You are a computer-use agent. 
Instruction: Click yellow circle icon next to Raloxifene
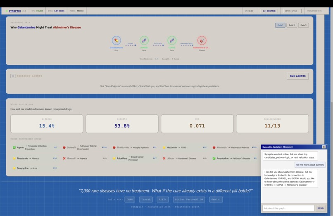pyautogui.click(x=114, y=158)
